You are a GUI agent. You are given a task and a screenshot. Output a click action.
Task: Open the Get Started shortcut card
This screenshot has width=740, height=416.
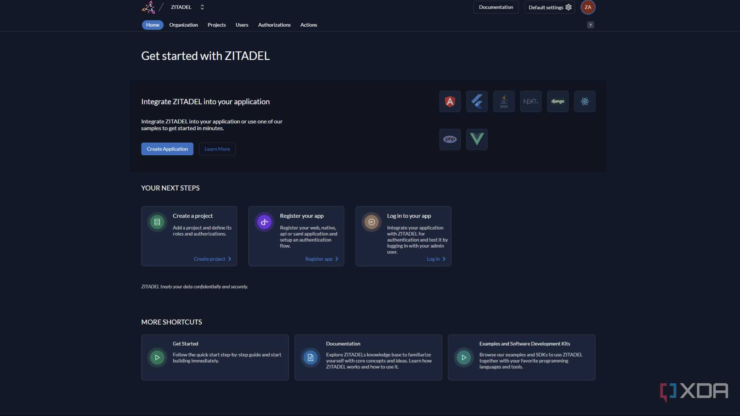pos(215,357)
